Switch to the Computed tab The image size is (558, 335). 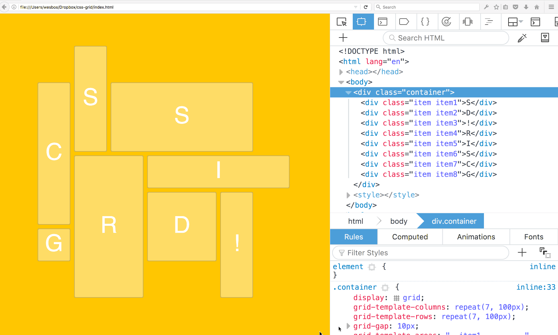point(410,237)
